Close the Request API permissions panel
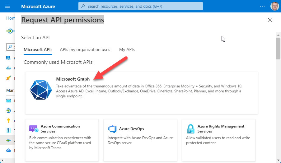 pyautogui.click(x=270, y=20)
